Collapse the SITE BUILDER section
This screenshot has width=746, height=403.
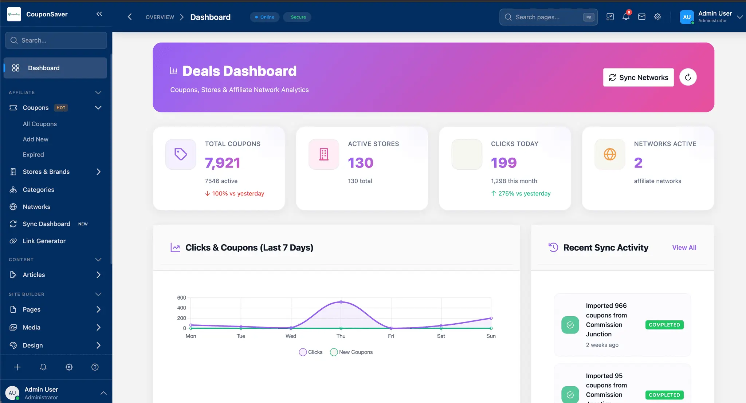pyautogui.click(x=98, y=294)
